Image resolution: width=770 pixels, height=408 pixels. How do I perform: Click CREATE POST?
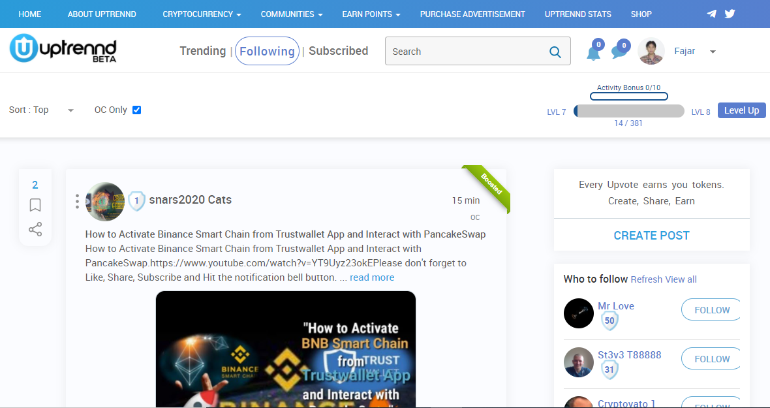pos(652,235)
